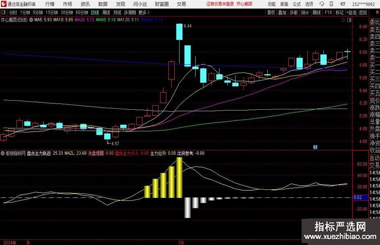Switch to 分时 chart tab
The height and width of the screenshot is (245, 380).
pyautogui.click(x=13, y=12)
